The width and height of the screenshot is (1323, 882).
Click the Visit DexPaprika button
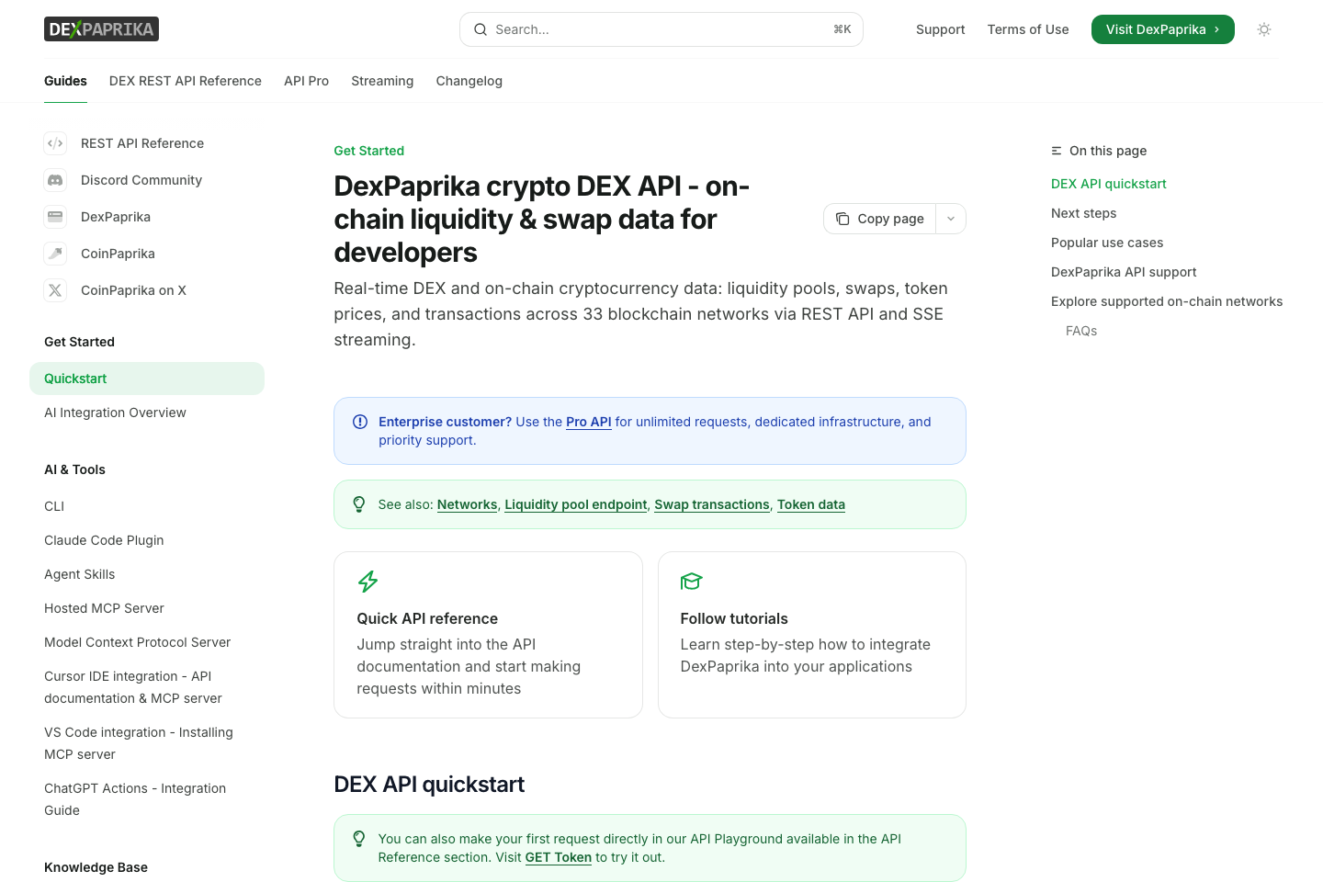point(1162,28)
